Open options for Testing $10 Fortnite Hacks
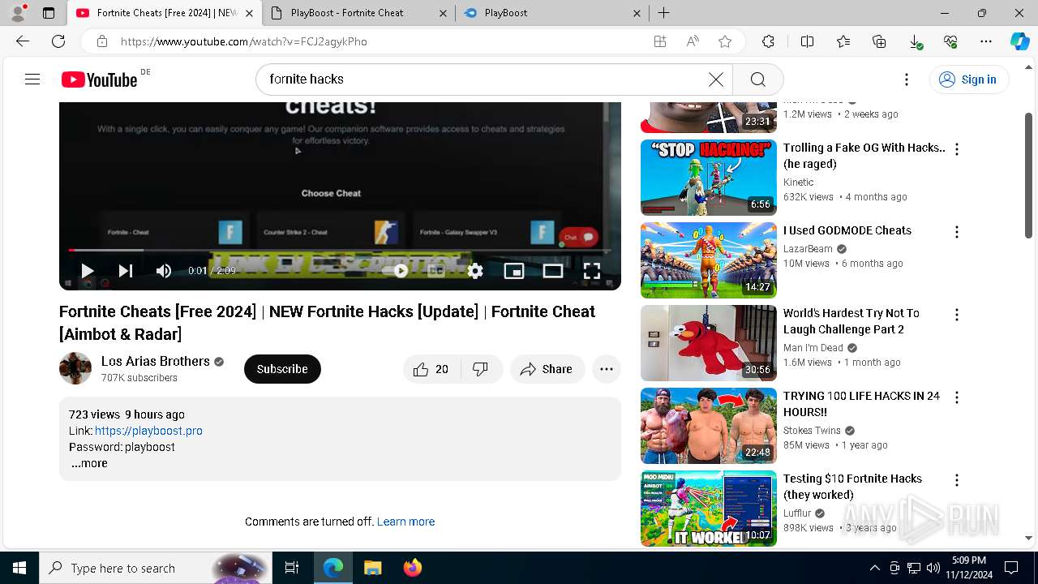This screenshot has height=584, width=1038. pyautogui.click(x=957, y=480)
